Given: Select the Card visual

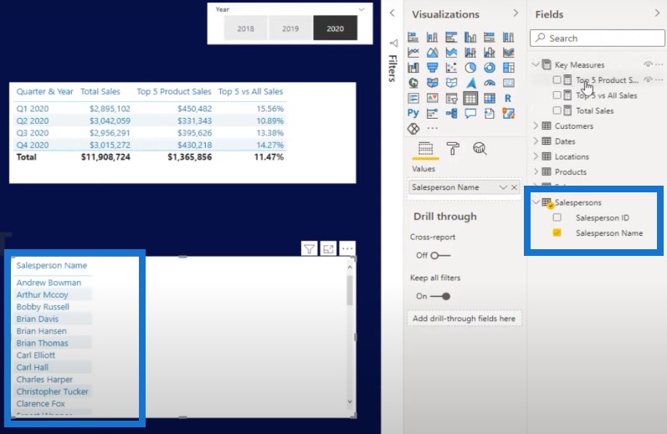Looking at the screenshot, I should pos(508,83).
